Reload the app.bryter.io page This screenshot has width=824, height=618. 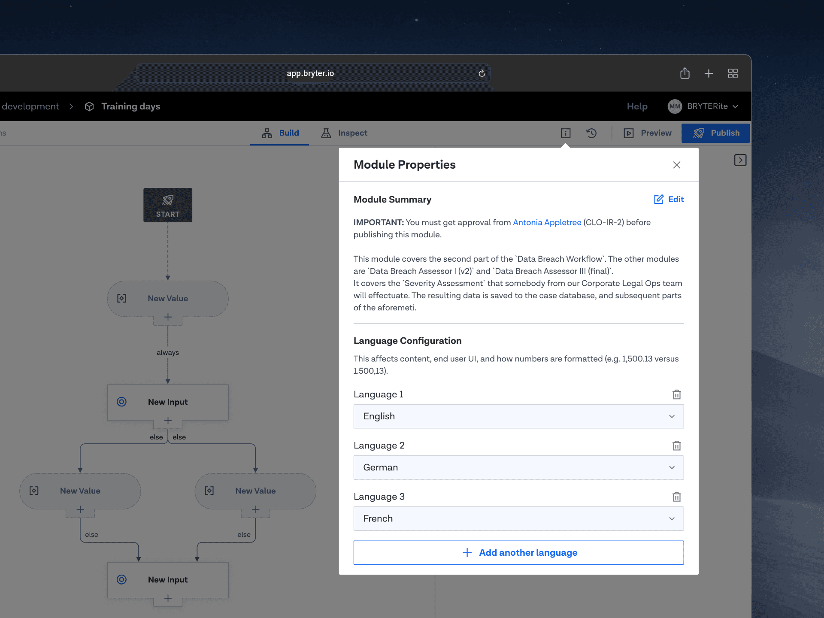tap(482, 73)
